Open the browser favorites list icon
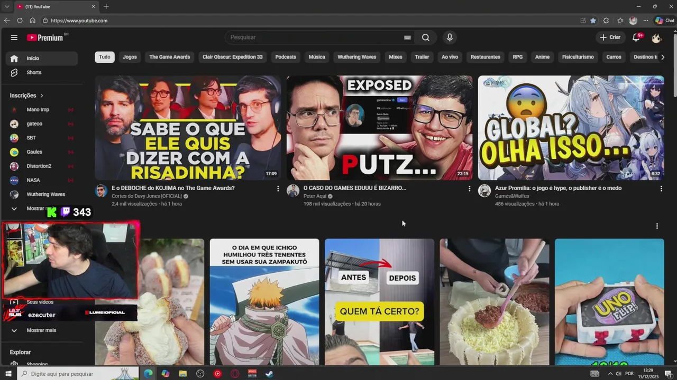Screen dimensions: 677x380 click(x=620, y=21)
